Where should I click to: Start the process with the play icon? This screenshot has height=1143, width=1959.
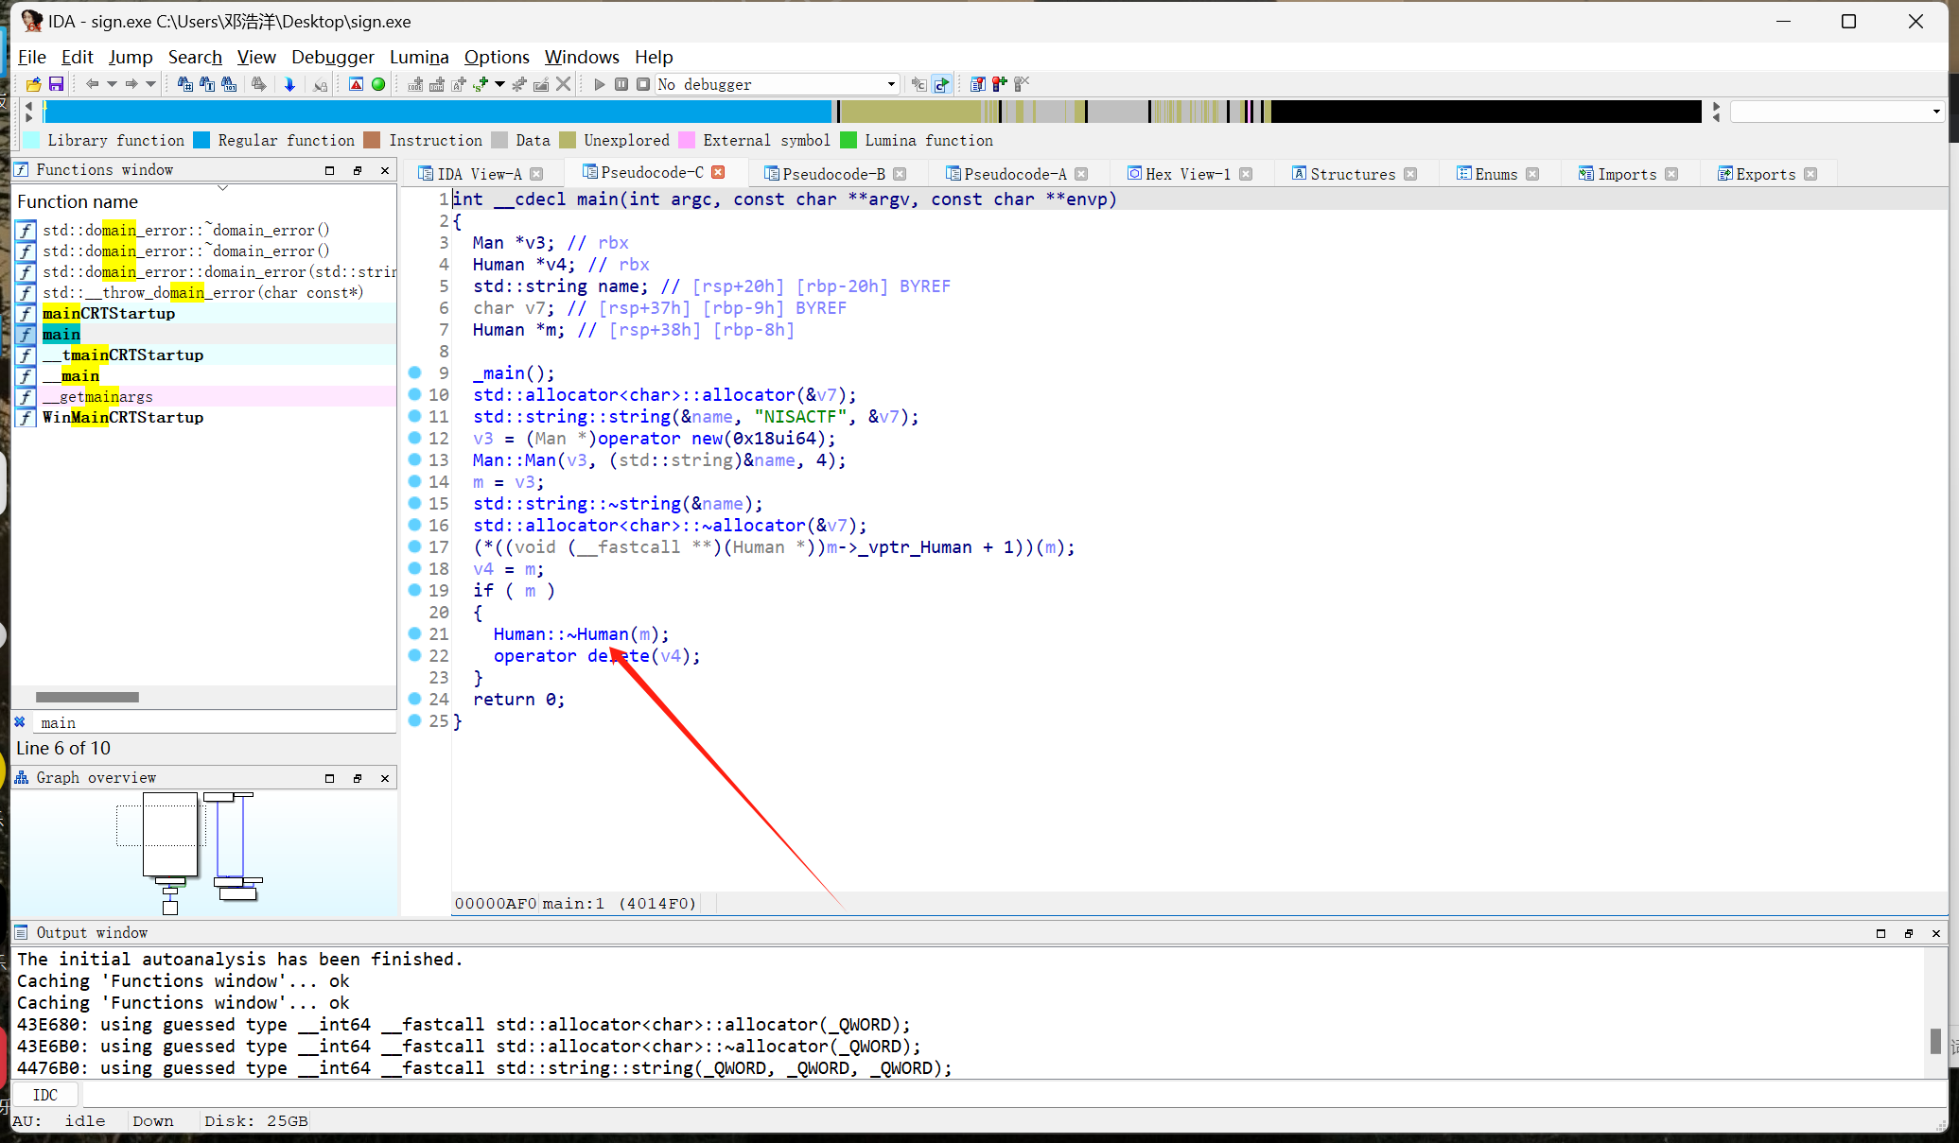point(599,84)
